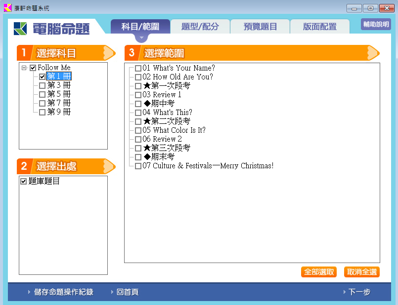Screen dimensions: 398x305
Task: Uncheck the 第 1 冊 checkbox
Action: point(42,76)
